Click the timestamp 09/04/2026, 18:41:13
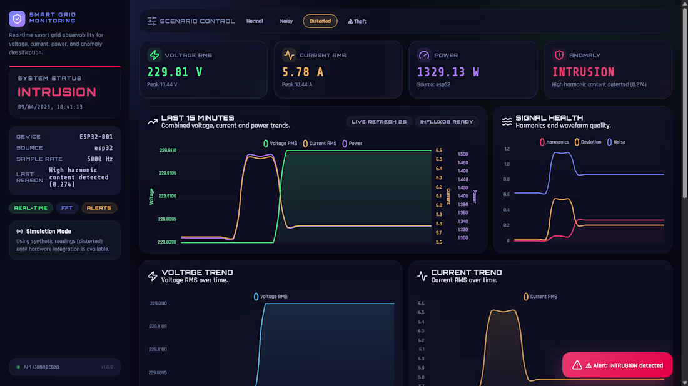This screenshot has height=386, width=688. coord(50,107)
